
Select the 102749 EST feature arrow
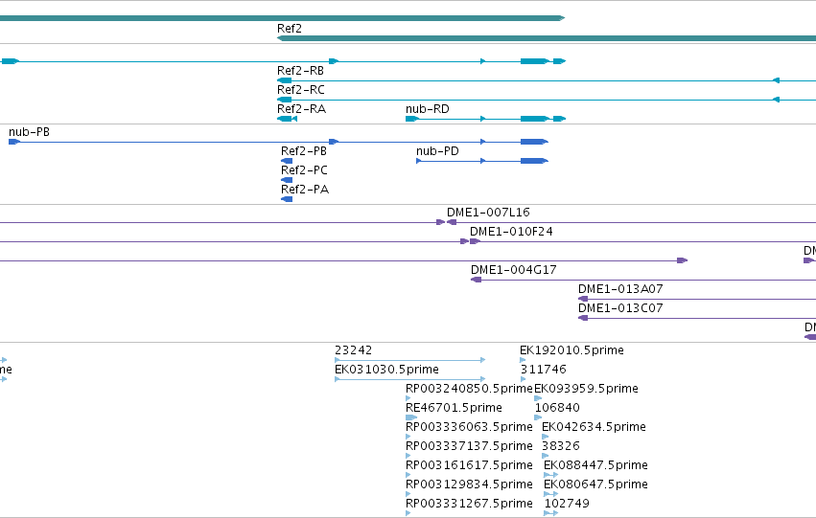coord(550,513)
